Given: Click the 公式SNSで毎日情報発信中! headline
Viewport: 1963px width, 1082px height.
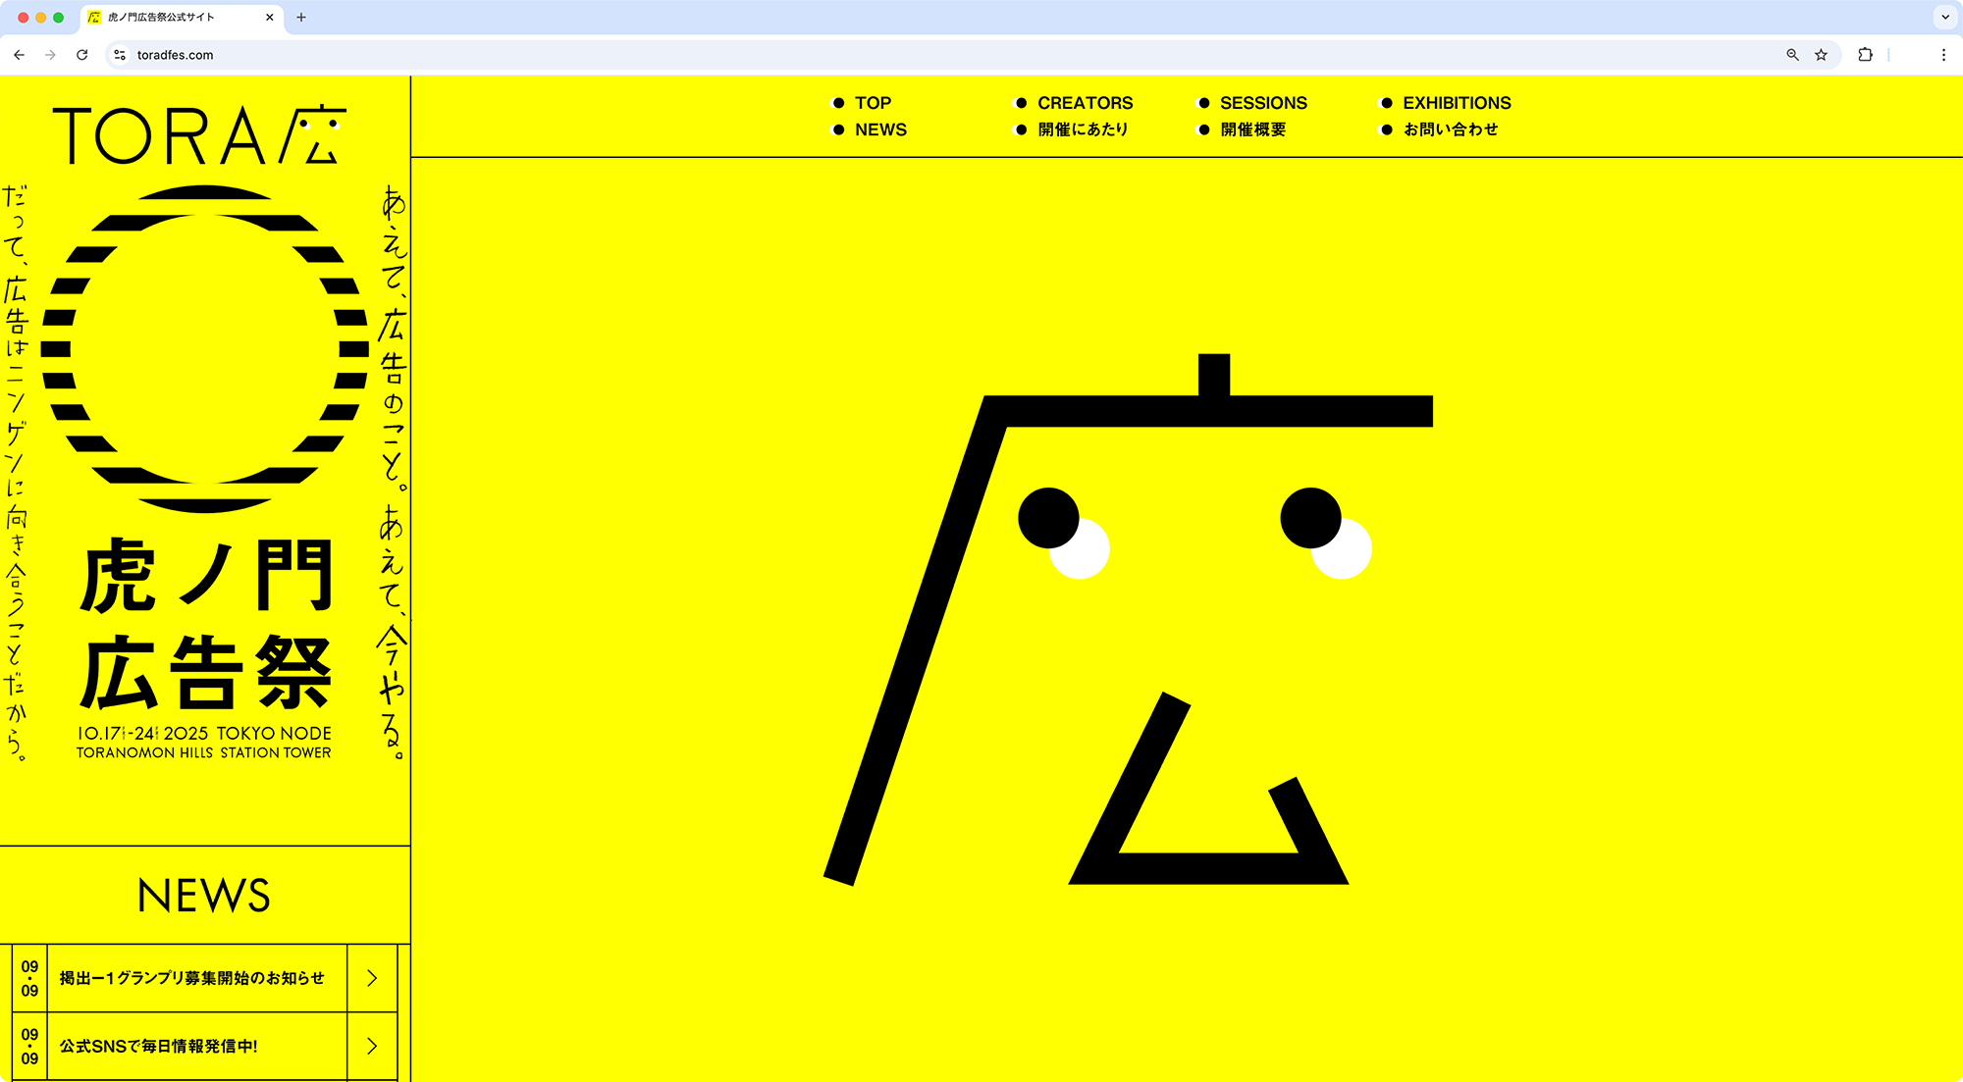Looking at the screenshot, I should [x=159, y=1046].
